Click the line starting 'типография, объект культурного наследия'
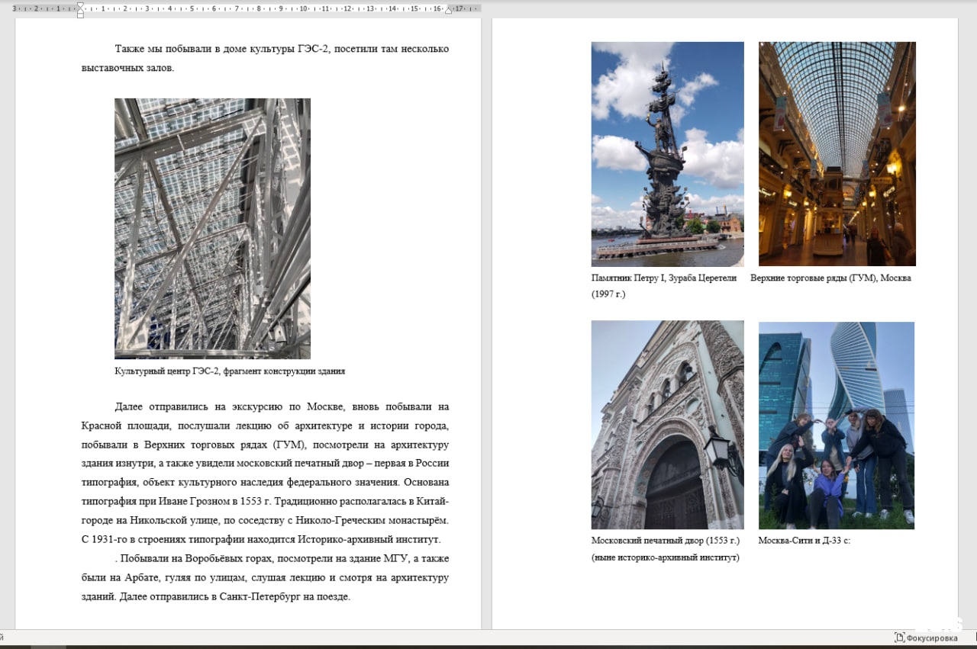 coord(265,483)
